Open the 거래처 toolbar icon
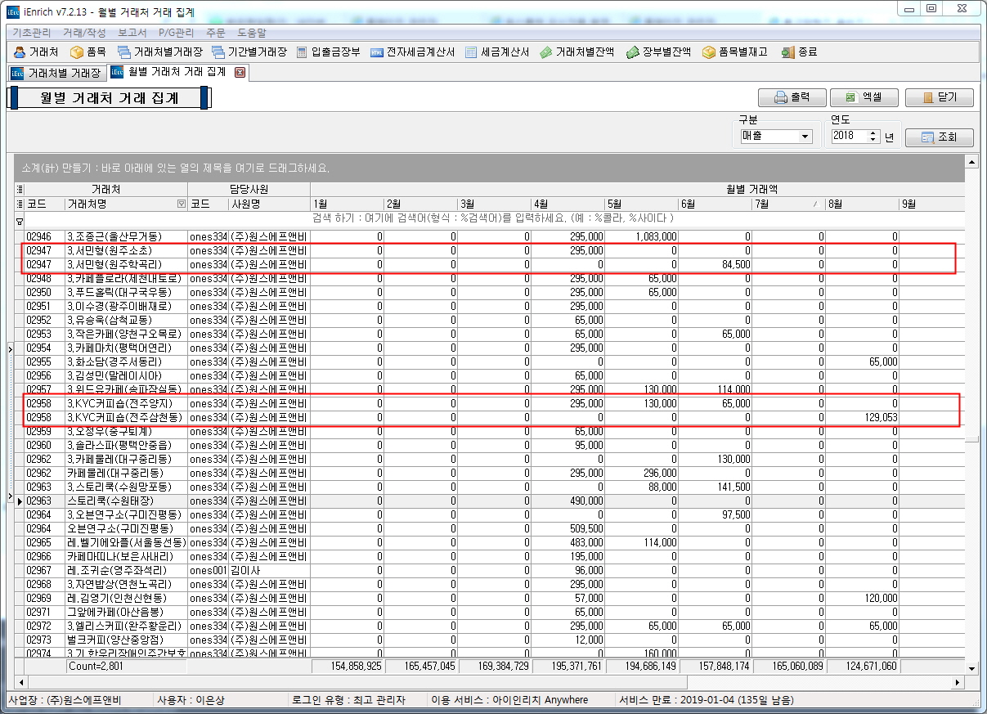This screenshot has width=987, height=714. [36, 52]
